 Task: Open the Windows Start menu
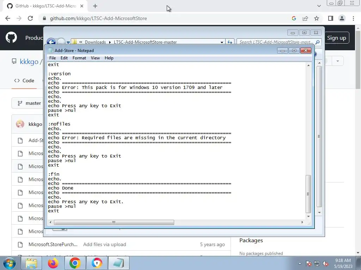10,263
